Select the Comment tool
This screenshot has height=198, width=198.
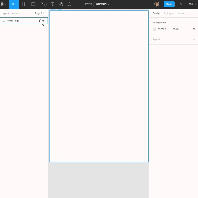coord(69,4)
